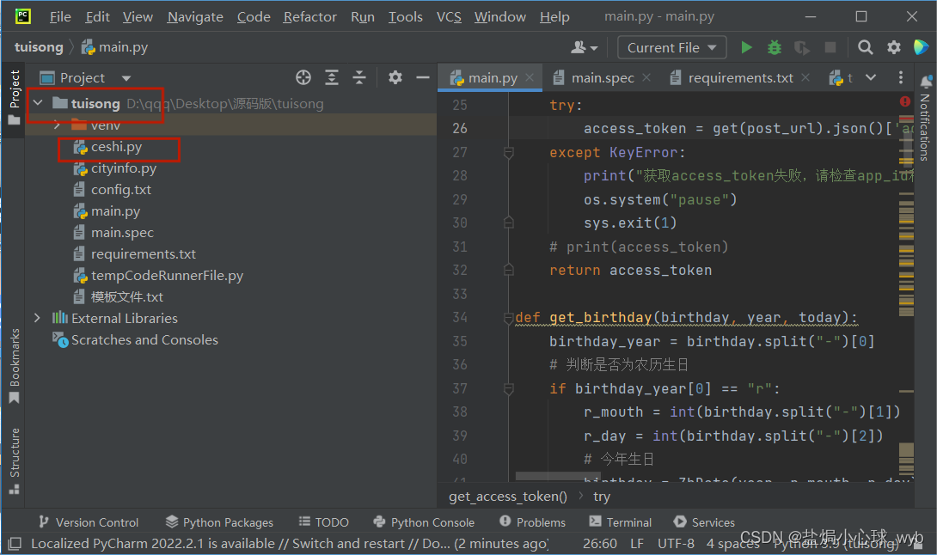Open Search Everywhere magnifier icon

pos(865,47)
